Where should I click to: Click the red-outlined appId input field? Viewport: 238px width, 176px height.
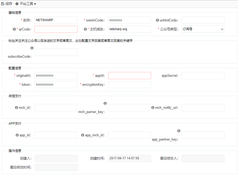point(130,75)
